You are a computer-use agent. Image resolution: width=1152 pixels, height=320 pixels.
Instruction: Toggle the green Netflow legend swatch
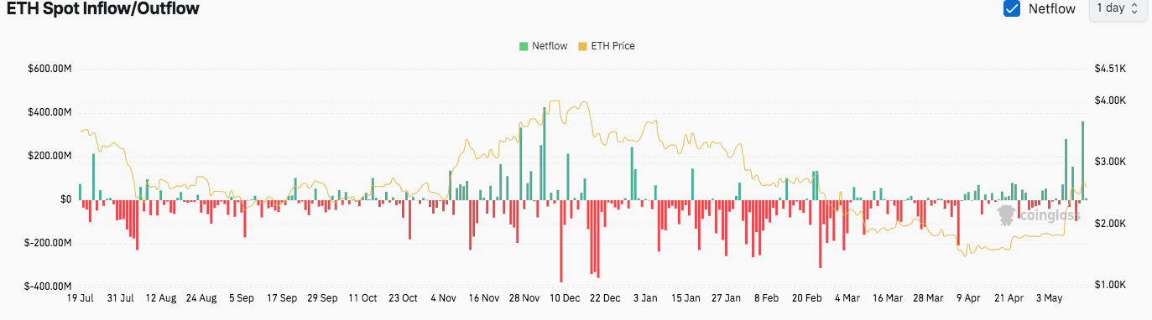pos(524,46)
